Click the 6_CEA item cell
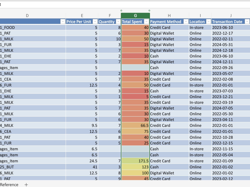 pyautogui.click(x=33, y=131)
